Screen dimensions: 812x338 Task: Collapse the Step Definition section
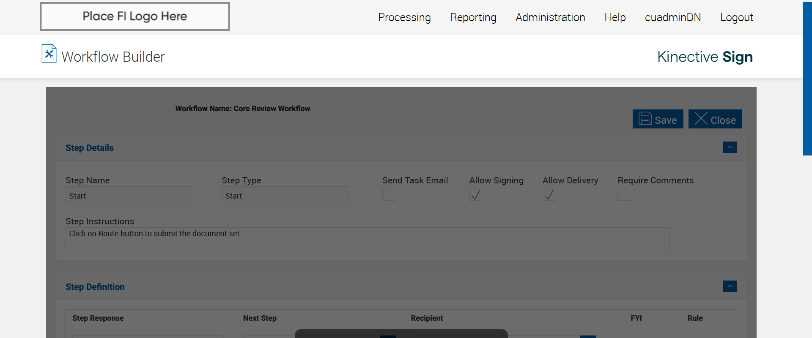[x=730, y=286]
